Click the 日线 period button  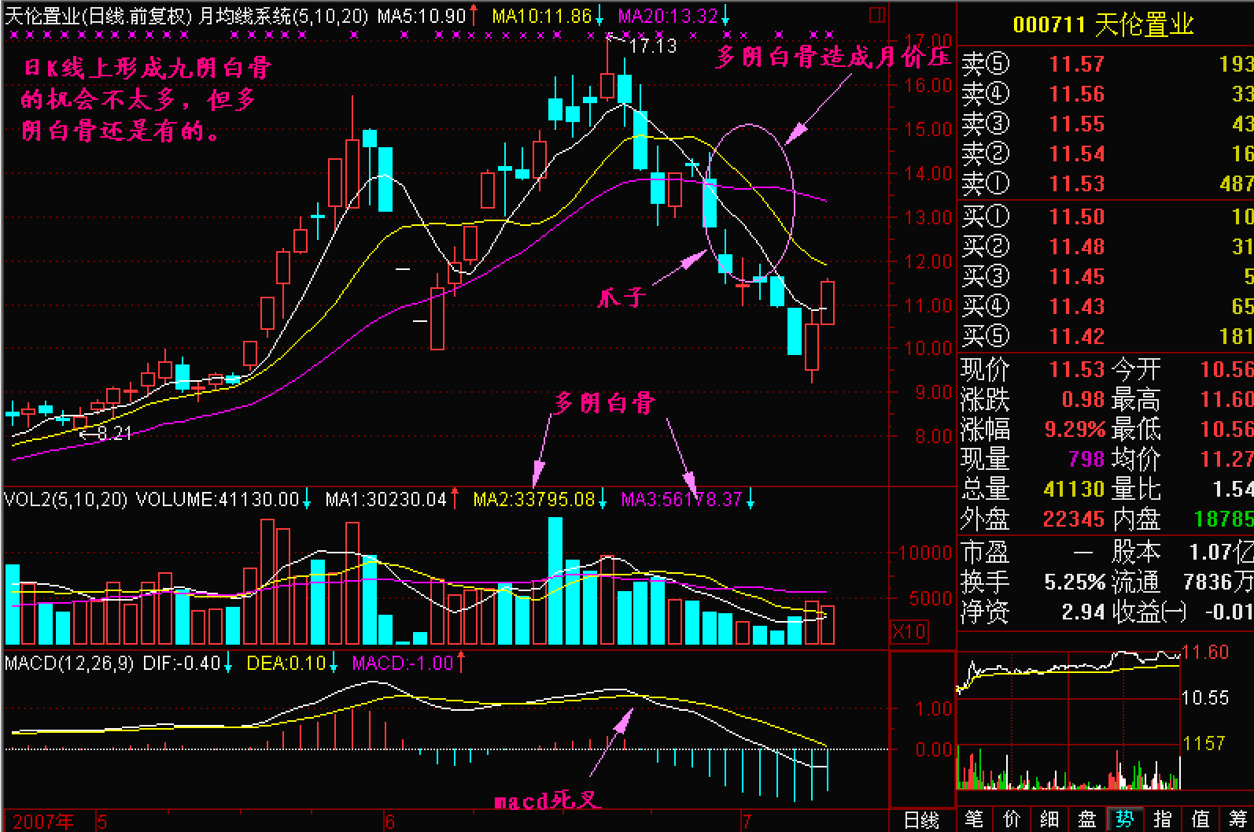[x=921, y=820]
